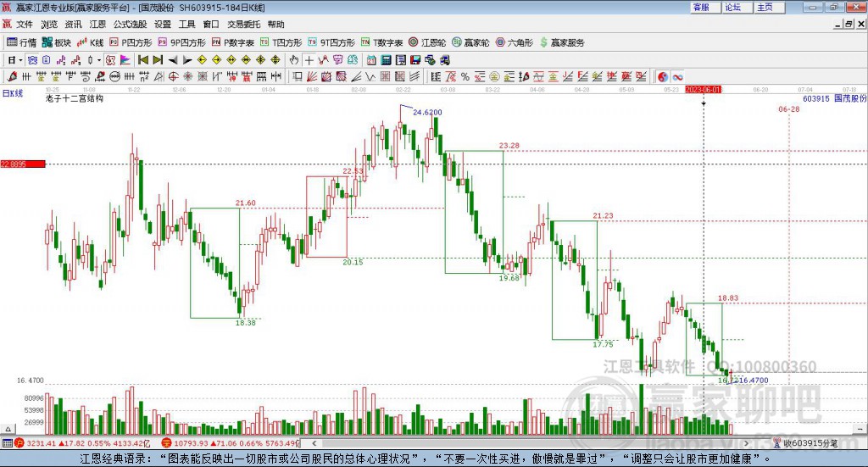The height and width of the screenshot is (467, 868).
Task: Click the 主页 homepage button
Action: pyautogui.click(x=769, y=7)
